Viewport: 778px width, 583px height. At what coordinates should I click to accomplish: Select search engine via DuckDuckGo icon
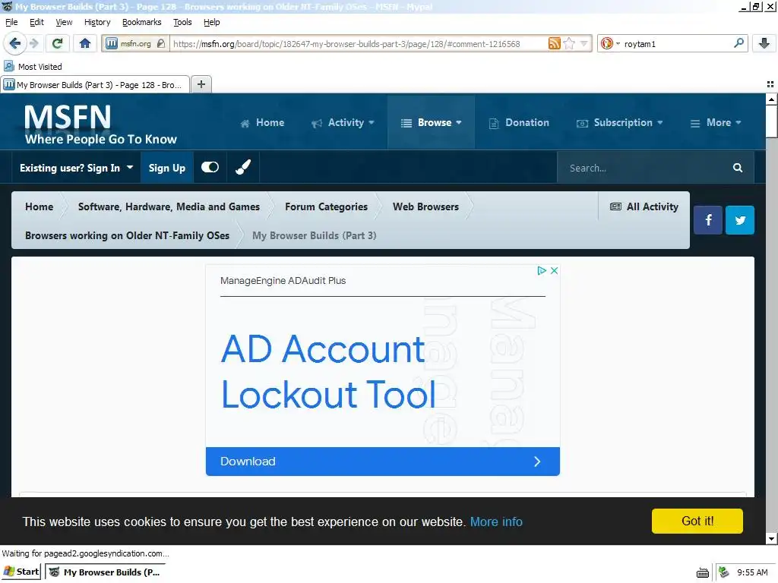[x=606, y=43]
